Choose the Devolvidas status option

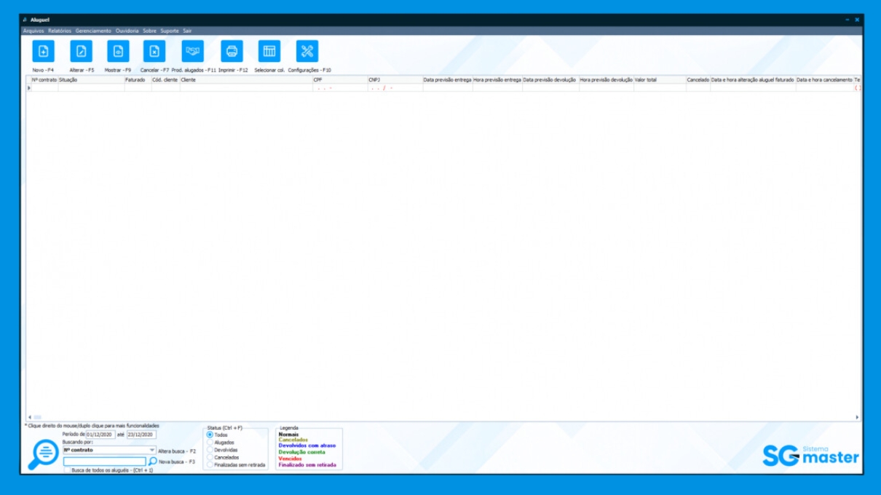(210, 450)
